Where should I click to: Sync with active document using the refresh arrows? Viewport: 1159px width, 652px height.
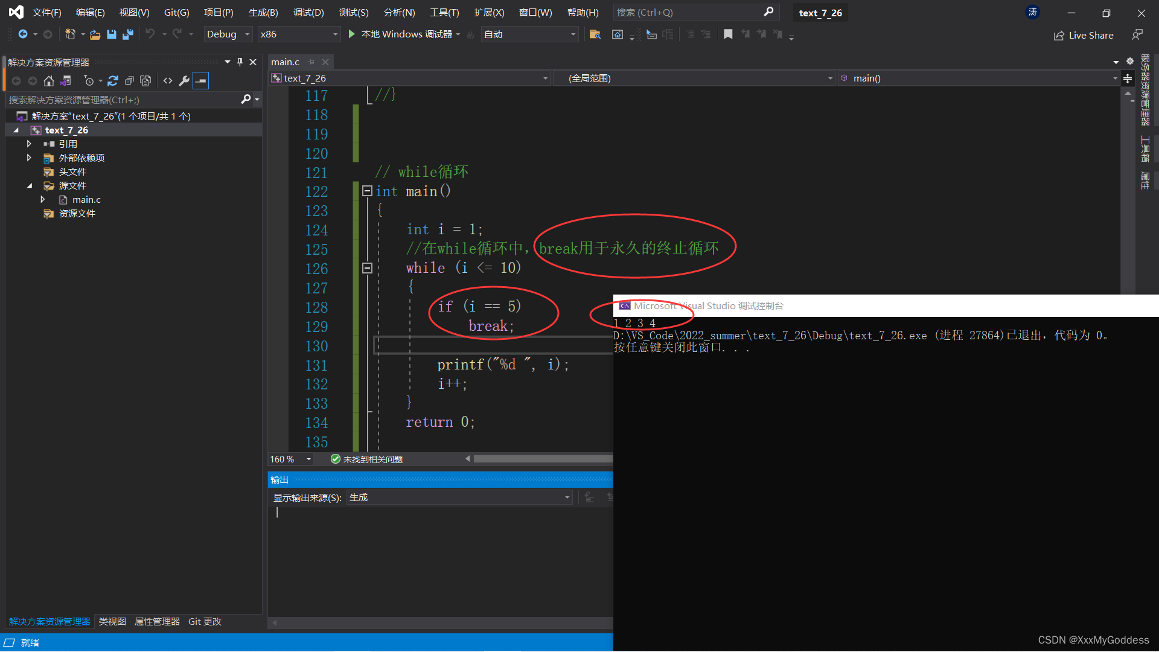pos(113,81)
